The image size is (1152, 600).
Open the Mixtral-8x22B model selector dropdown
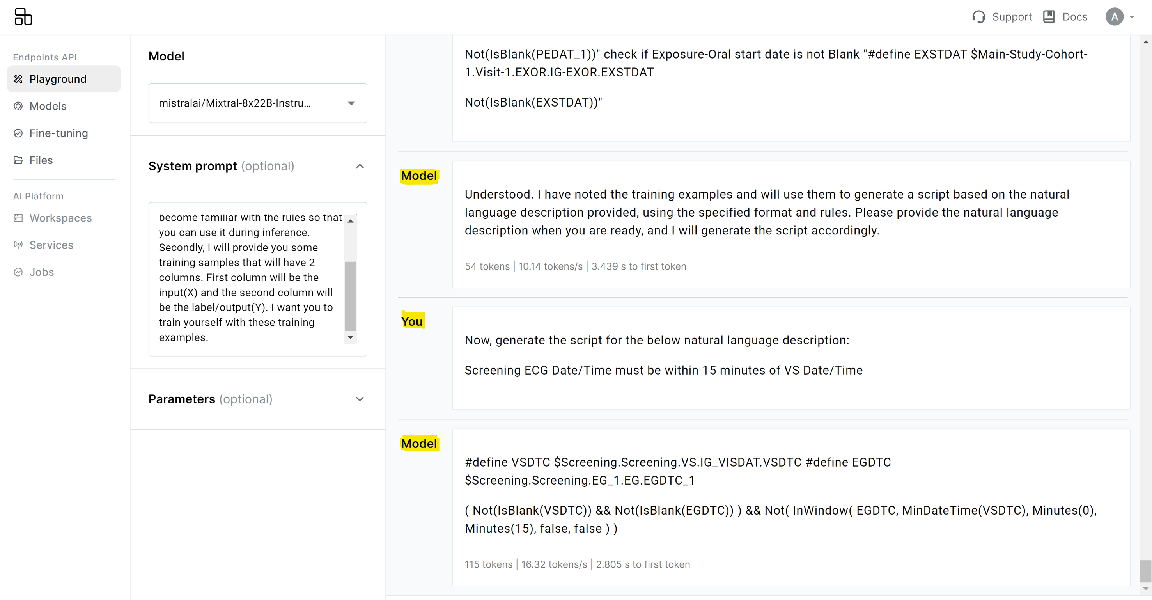click(258, 103)
